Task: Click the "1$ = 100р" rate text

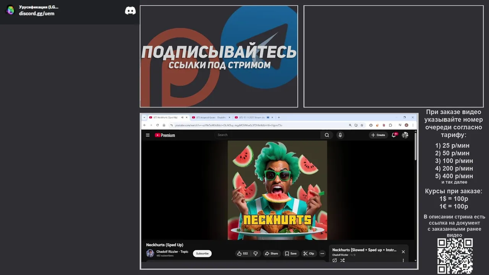Action: [453, 199]
